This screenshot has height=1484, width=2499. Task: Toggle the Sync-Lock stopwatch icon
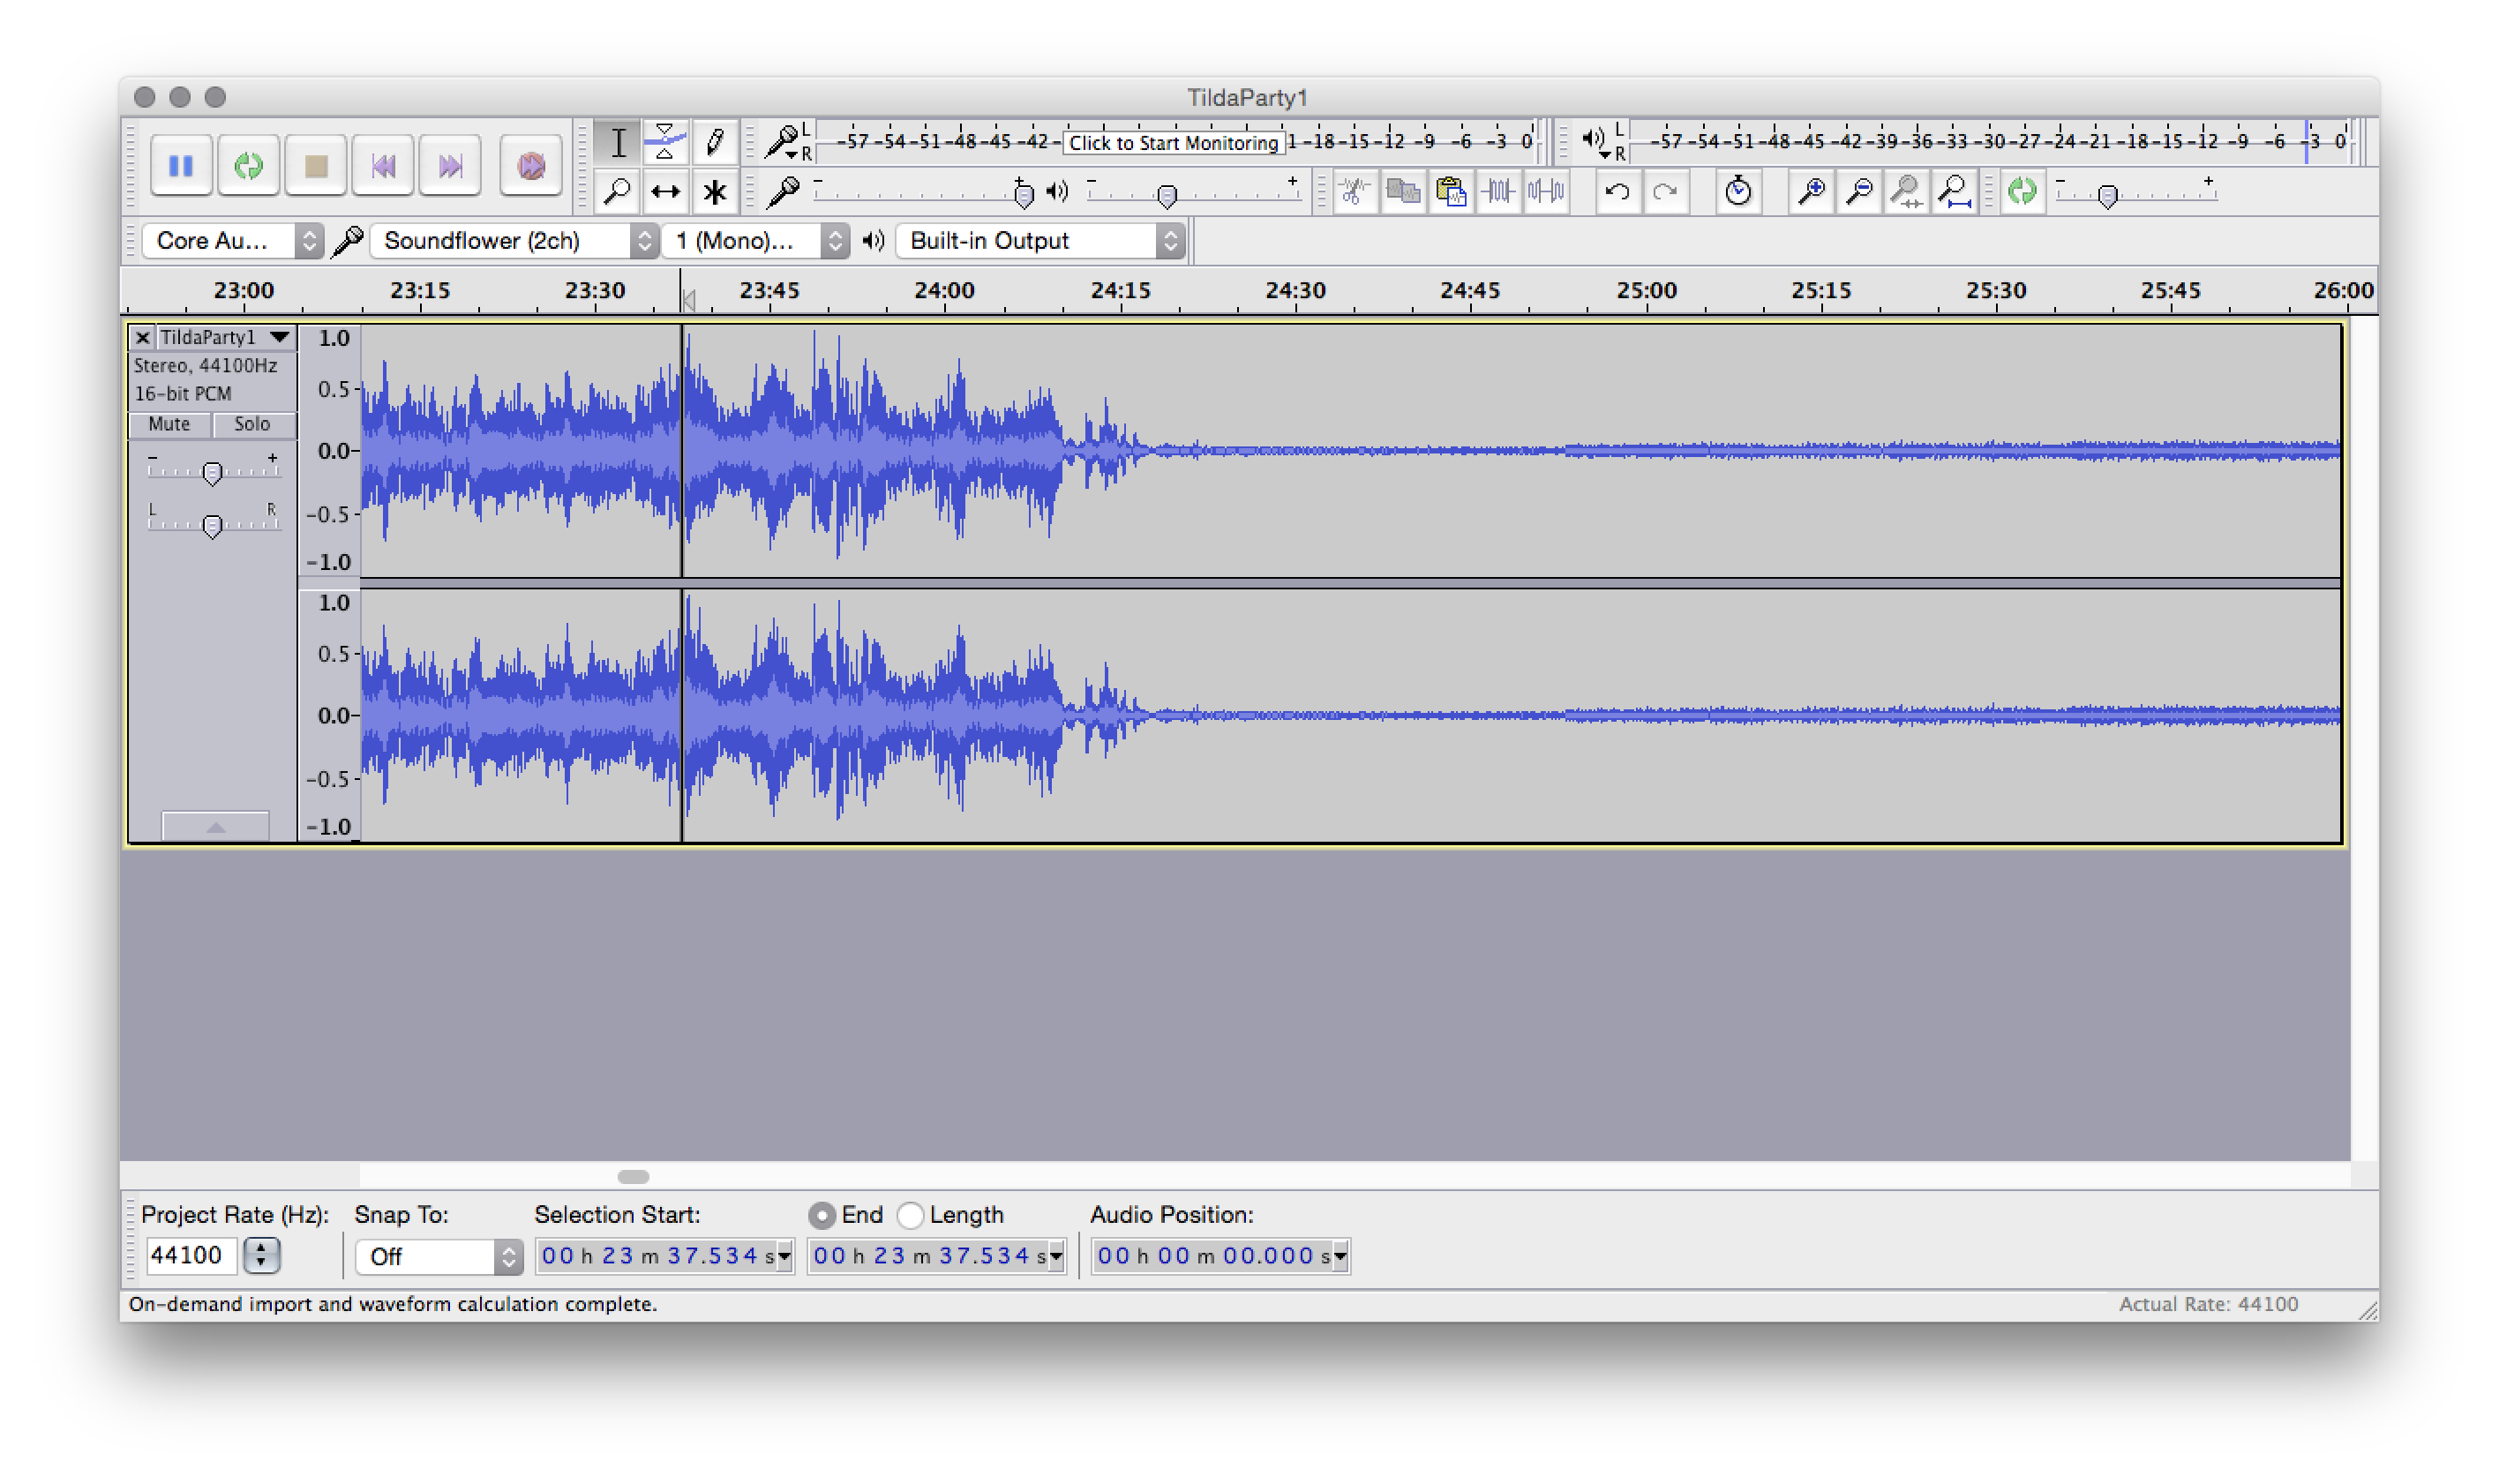[x=1738, y=191]
